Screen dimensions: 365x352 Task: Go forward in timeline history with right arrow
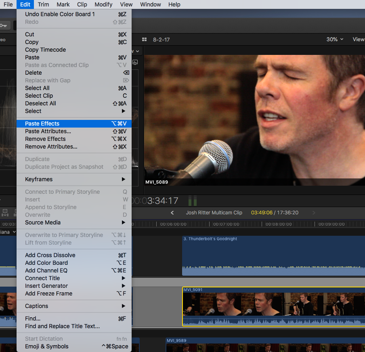point(314,213)
